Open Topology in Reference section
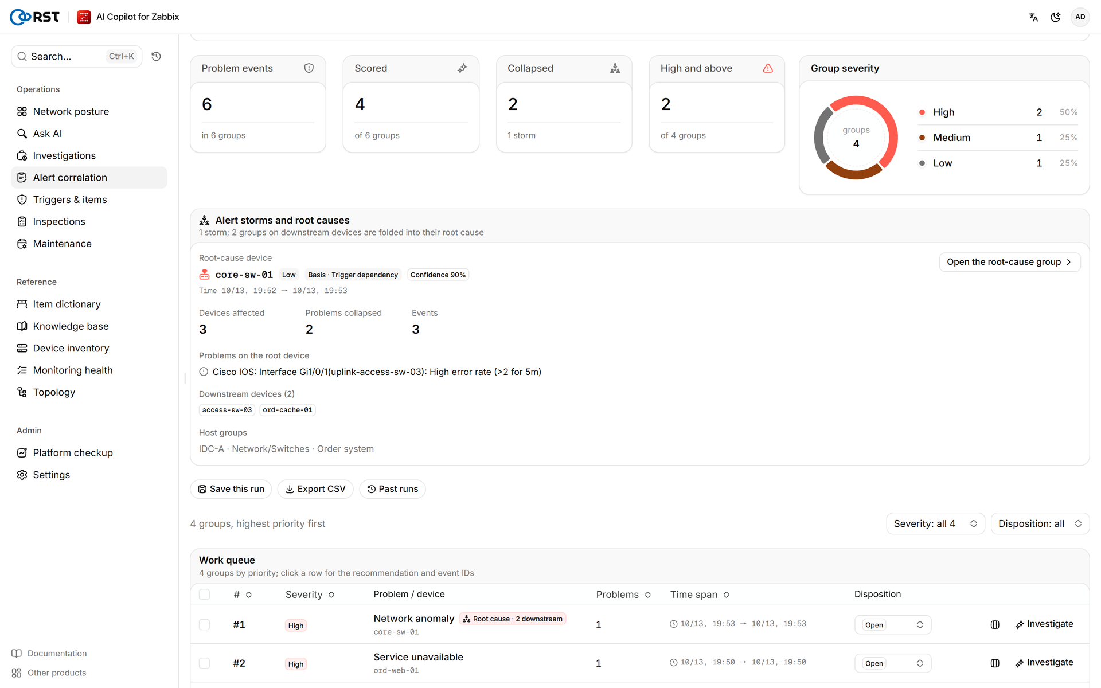The width and height of the screenshot is (1101, 688). click(89, 392)
